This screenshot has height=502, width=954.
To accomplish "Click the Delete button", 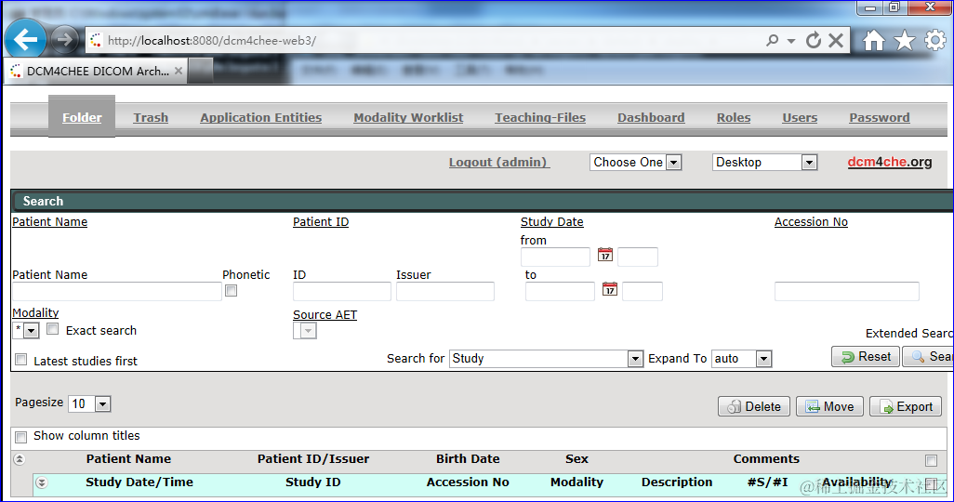I will coord(754,406).
